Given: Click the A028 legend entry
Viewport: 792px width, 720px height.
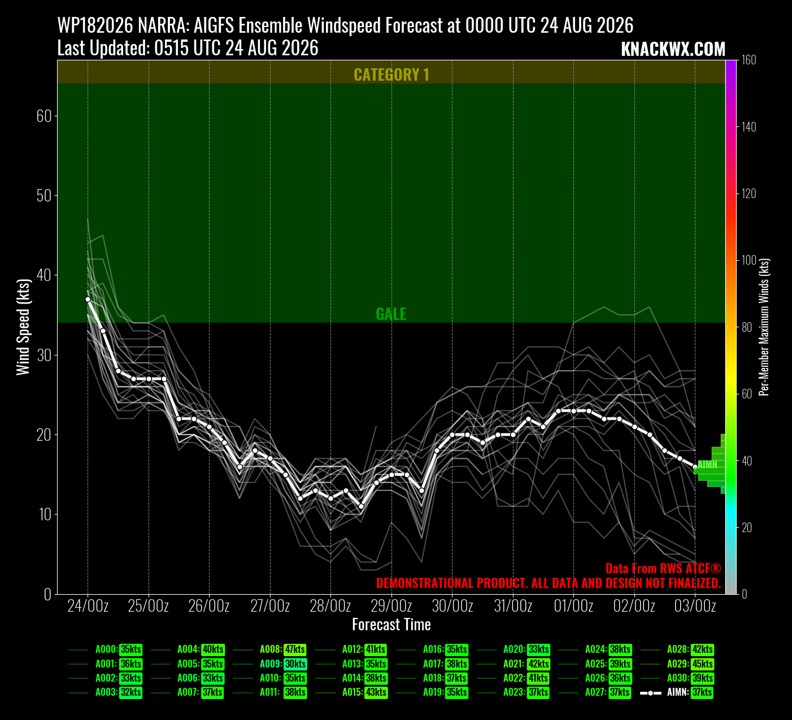Looking at the screenshot, I should 677,650.
